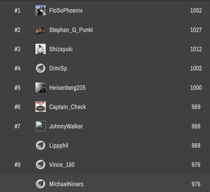
Task: Open the FloSoPhoenix player name
Action: coord(66,11)
